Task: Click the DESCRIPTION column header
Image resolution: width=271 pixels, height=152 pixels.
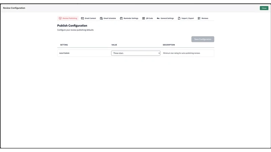Action: (169, 45)
